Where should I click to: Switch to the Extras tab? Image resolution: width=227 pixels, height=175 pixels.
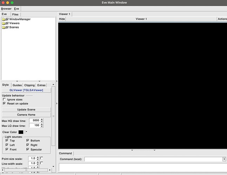(x=41, y=85)
